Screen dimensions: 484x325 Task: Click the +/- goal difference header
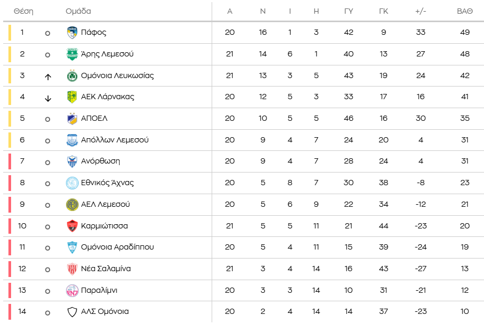click(421, 11)
